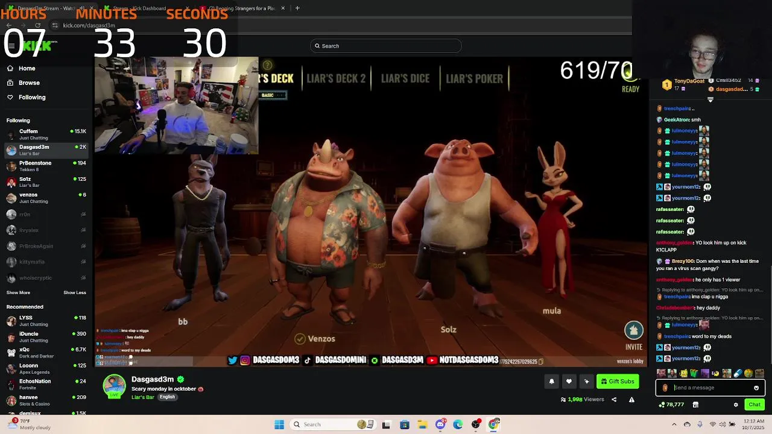Click TonyDaGoat on gift leaderboard
The image size is (772, 434).
tap(689, 81)
